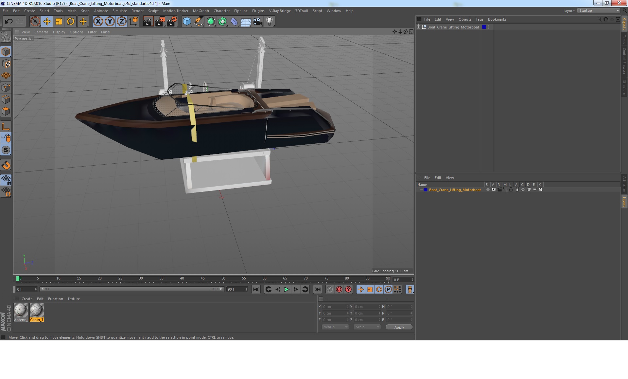This screenshot has width=628, height=379.
Task: Select the Move tool
Action: coord(47,22)
